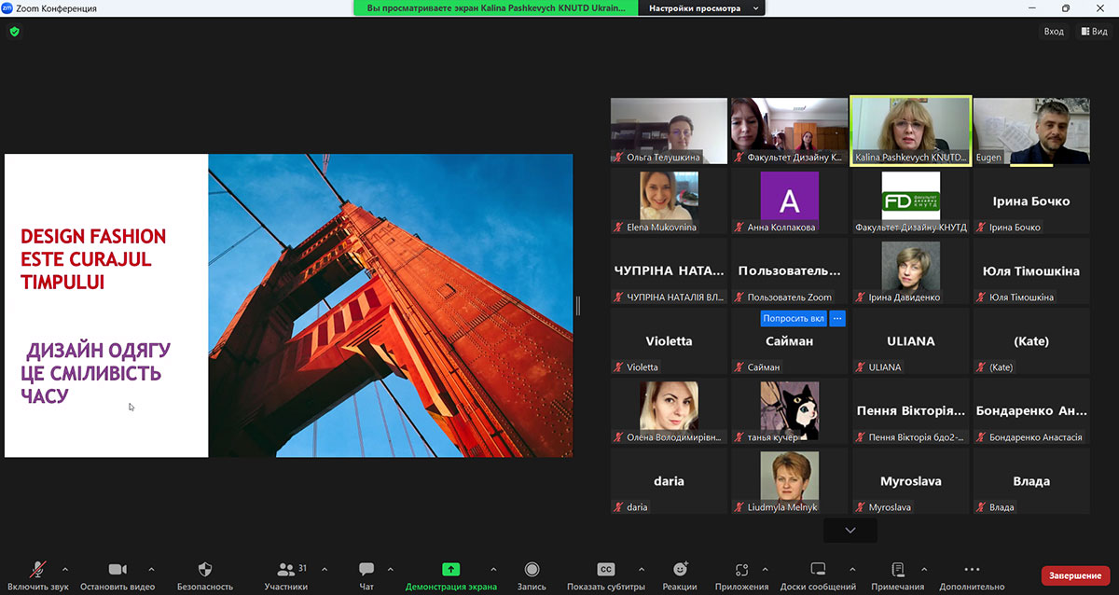Expand the view options (Настройки просмотра) dropdown

coord(756,8)
